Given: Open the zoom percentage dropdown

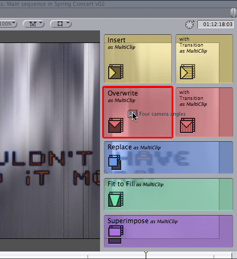Looking at the screenshot, I should point(8,24).
